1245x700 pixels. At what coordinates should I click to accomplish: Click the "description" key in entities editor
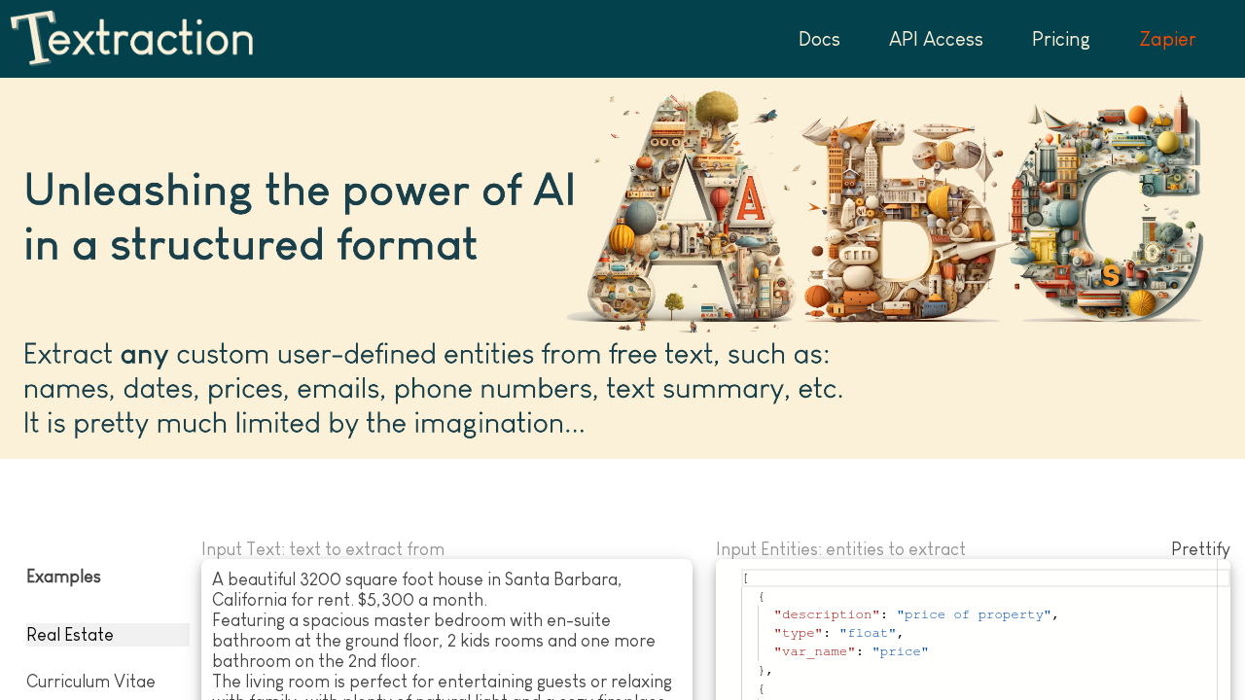[x=827, y=614]
